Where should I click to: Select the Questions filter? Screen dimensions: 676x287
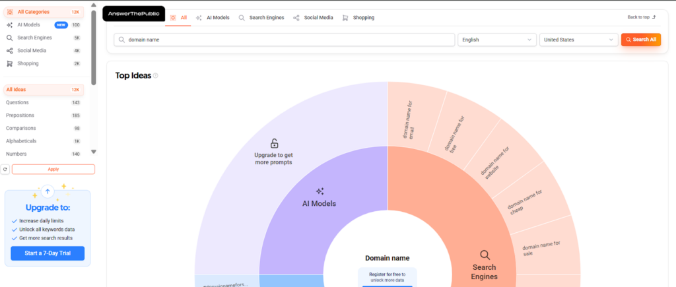coord(17,102)
